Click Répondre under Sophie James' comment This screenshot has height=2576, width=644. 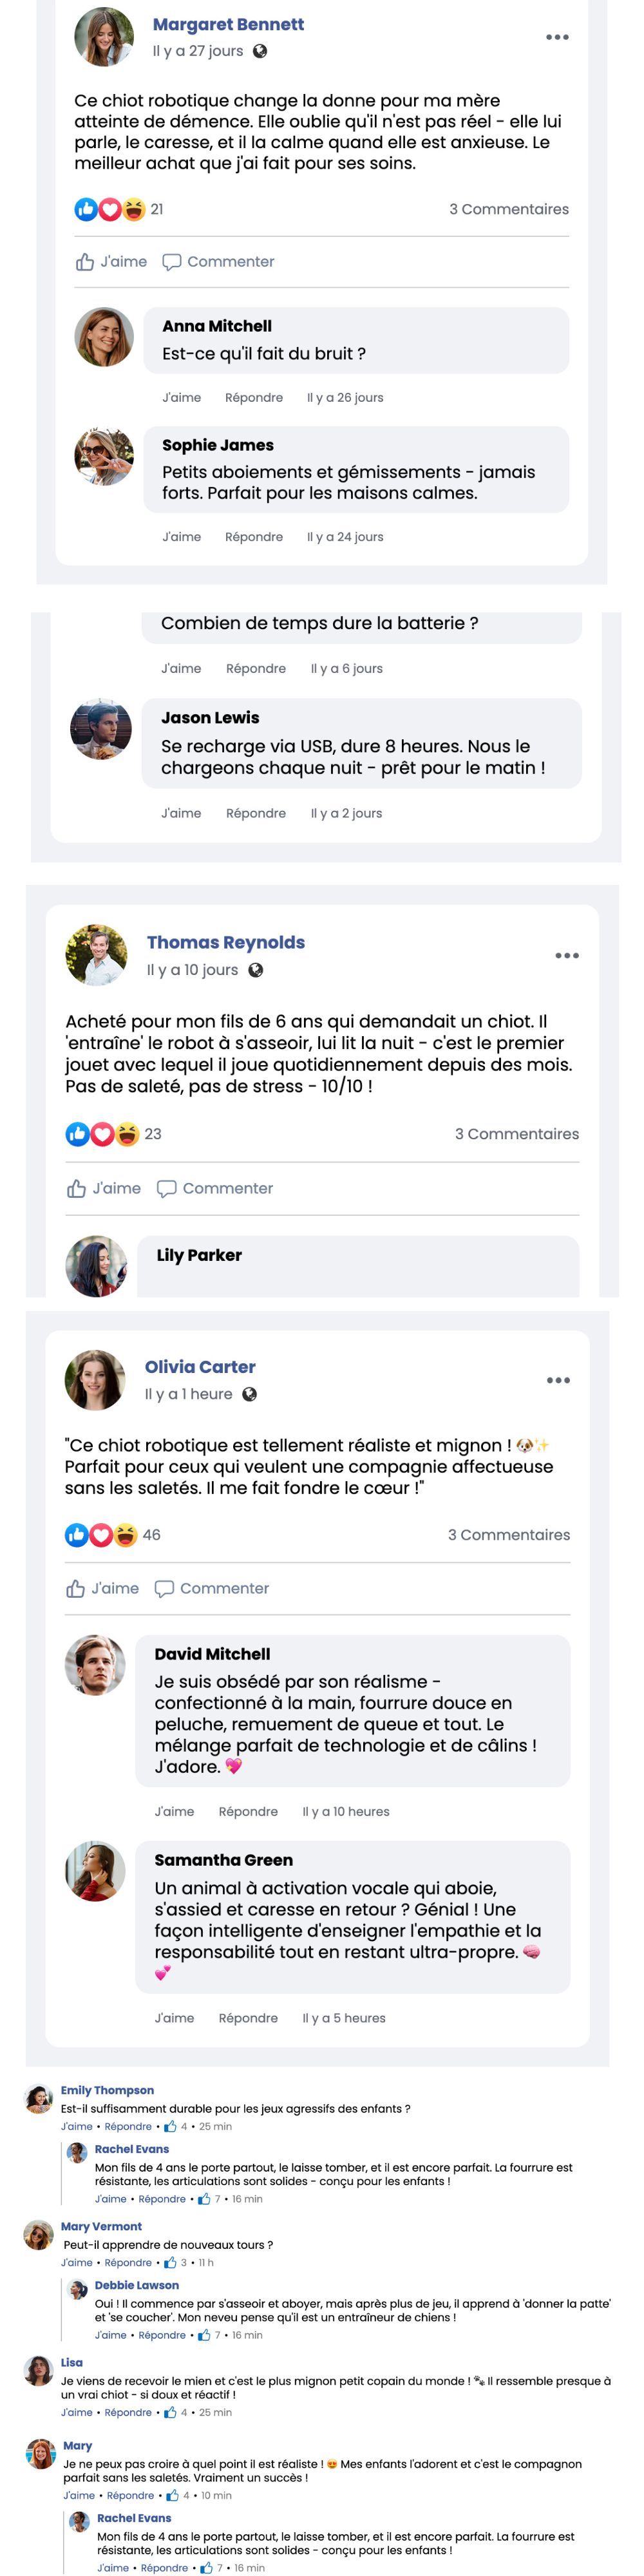click(x=254, y=537)
